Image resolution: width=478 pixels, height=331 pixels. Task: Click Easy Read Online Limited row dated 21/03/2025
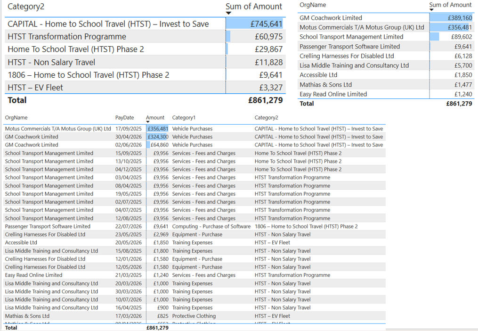point(194,275)
